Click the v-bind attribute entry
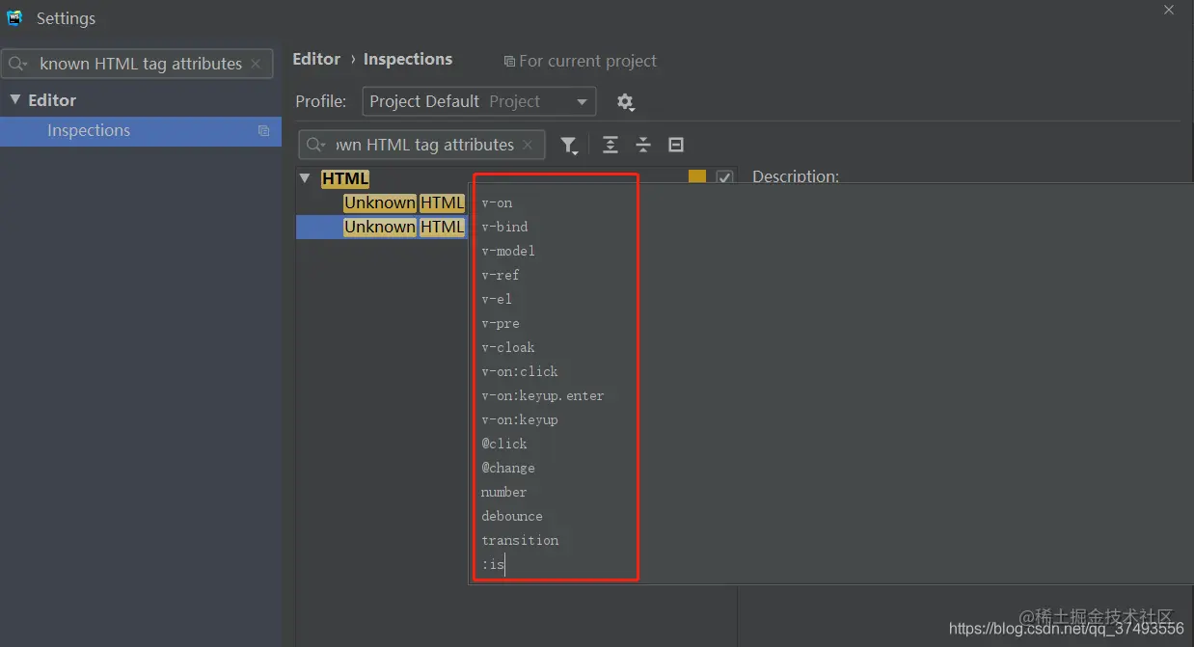The image size is (1194, 647). [x=504, y=227]
